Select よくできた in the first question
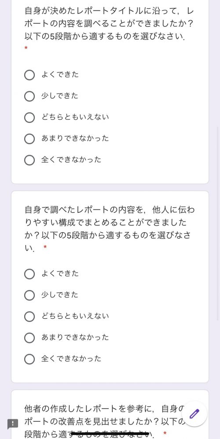This screenshot has width=220, height=439. point(29,75)
